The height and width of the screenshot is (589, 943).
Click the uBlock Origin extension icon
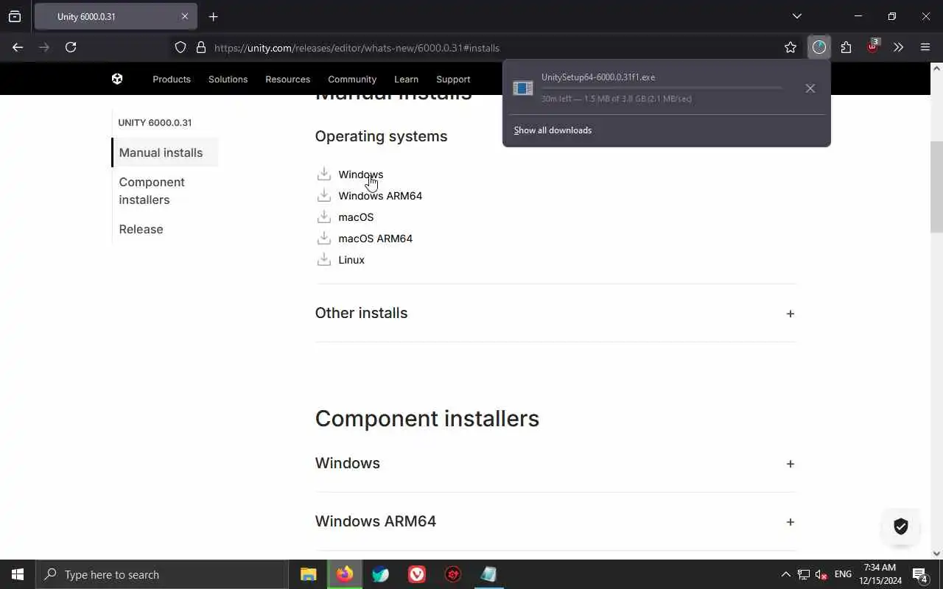[872, 47]
